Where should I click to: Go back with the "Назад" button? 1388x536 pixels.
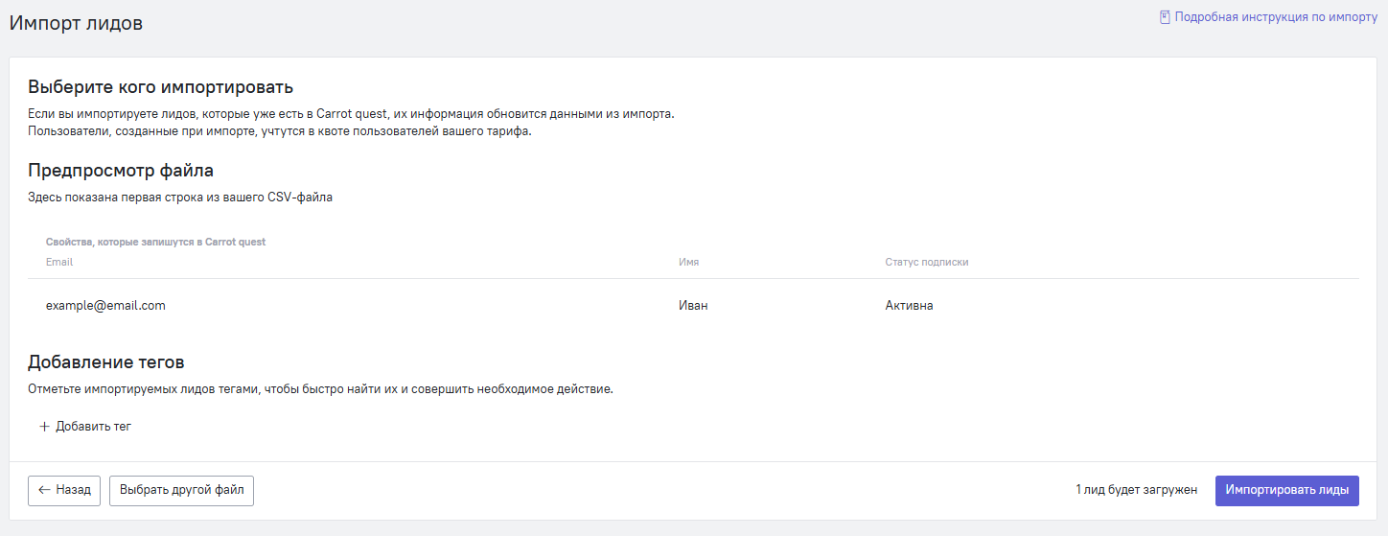pyautogui.click(x=65, y=490)
